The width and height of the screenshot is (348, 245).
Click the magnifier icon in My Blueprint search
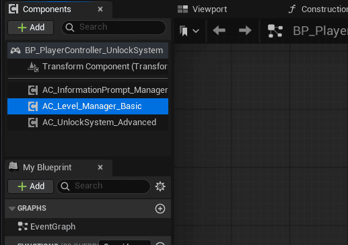pyautogui.click(x=65, y=186)
